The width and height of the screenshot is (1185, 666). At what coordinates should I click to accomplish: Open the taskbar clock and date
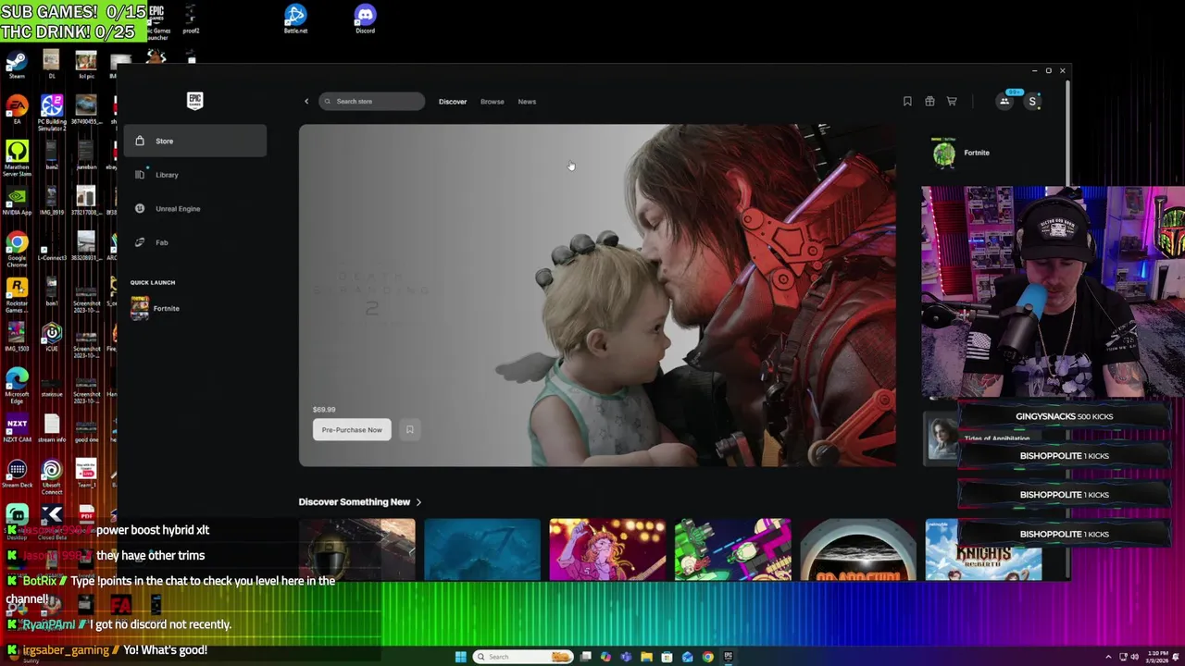[x=1157, y=657]
